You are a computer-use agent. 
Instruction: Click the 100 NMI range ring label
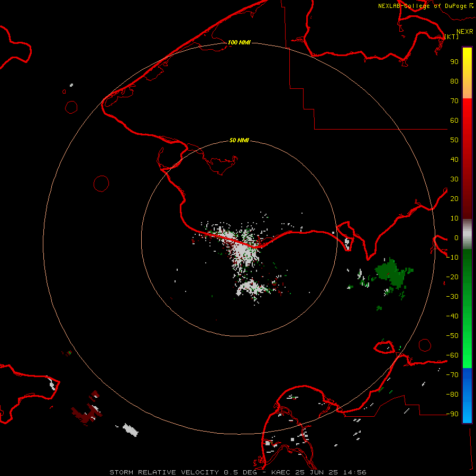click(x=239, y=42)
